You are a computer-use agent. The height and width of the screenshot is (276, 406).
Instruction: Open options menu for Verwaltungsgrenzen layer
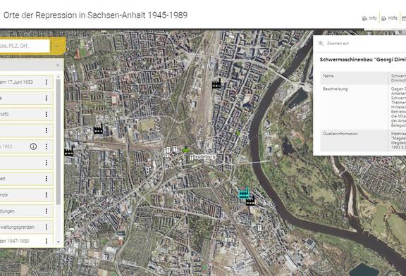(x=47, y=227)
